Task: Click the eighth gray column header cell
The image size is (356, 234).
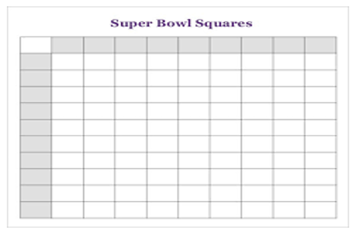Action: tap(289, 45)
